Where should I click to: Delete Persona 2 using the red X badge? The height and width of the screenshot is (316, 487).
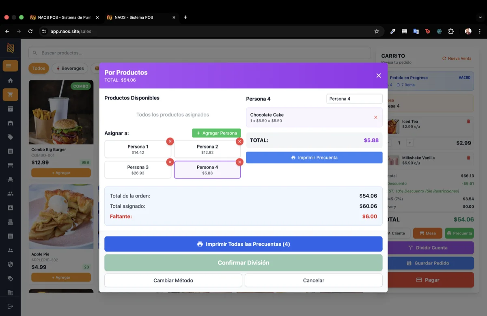tap(239, 142)
